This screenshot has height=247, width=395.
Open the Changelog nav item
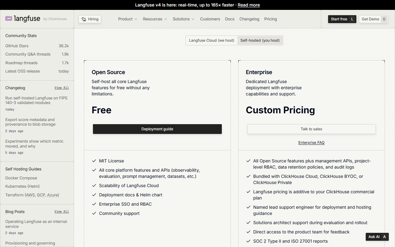pyautogui.click(x=249, y=19)
